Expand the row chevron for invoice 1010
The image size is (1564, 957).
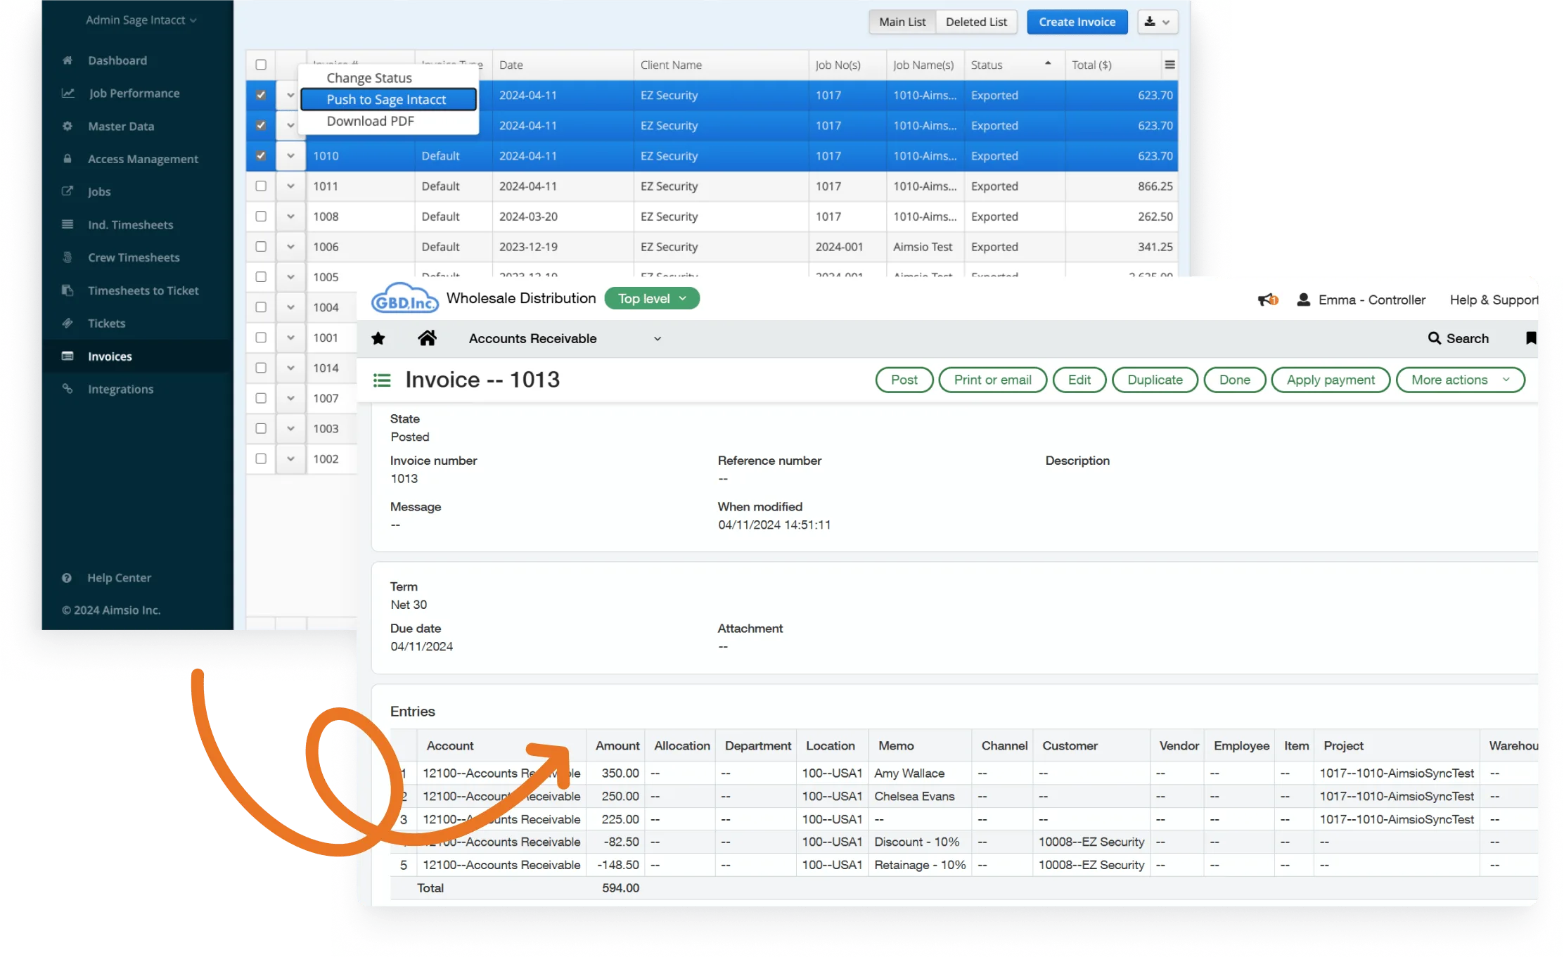point(290,155)
